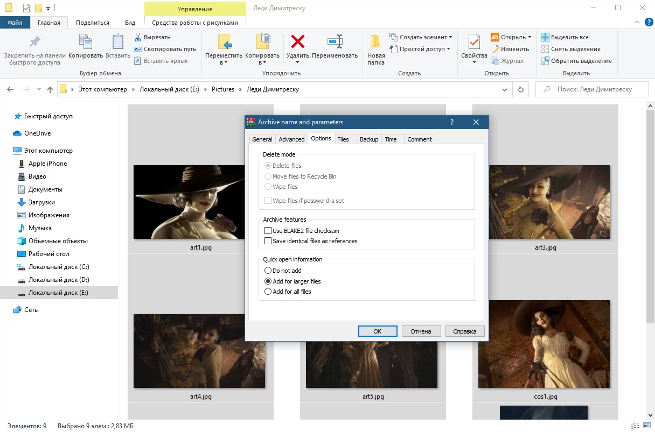Open the Time tab
655x432 pixels.
pyautogui.click(x=391, y=139)
